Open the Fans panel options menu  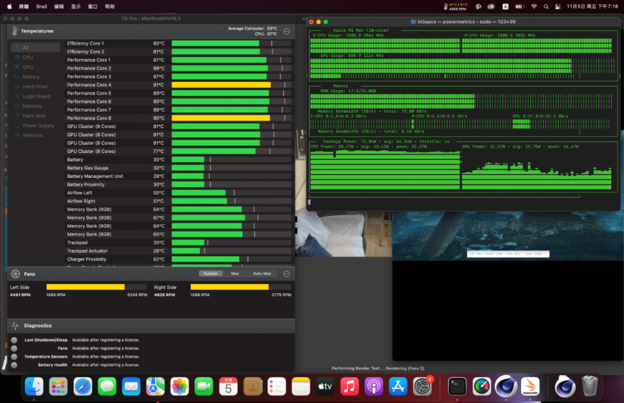287,274
